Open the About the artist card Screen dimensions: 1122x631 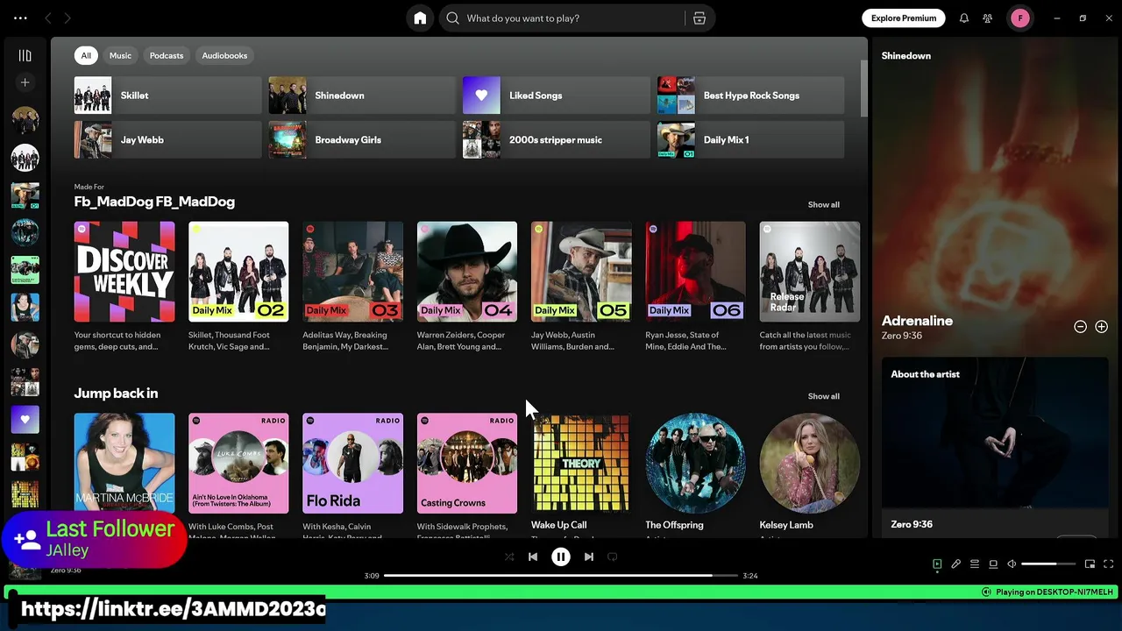pos(995,447)
